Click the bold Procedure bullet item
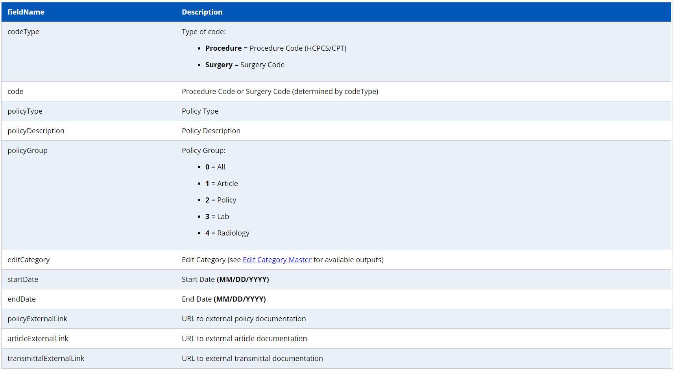 pos(223,48)
